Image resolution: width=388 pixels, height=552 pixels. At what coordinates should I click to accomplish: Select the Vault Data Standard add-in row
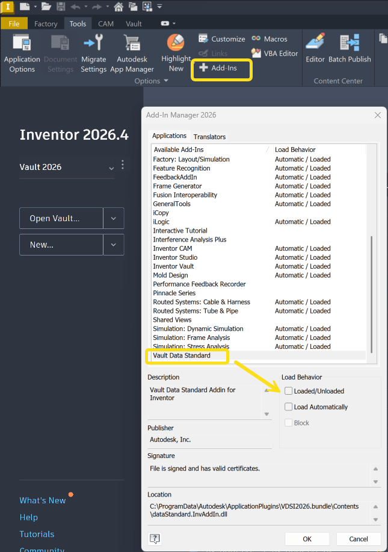[259, 355]
